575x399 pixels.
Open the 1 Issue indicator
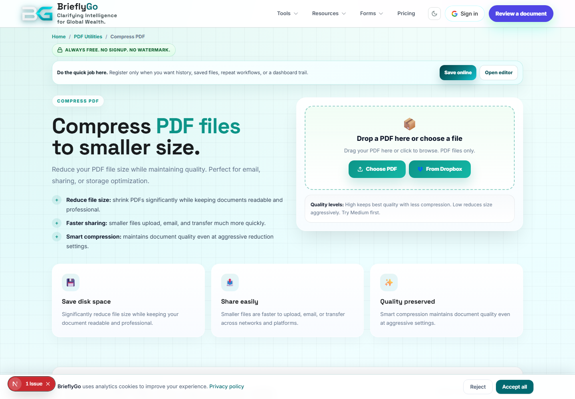[x=34, y=384]
